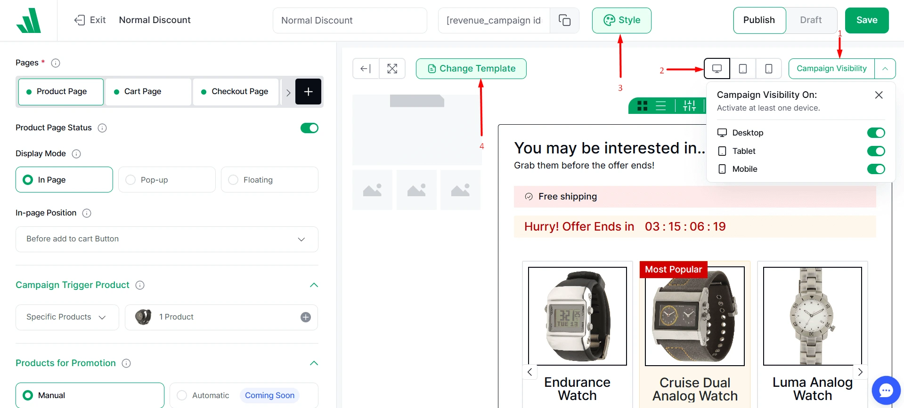Click the fullscreen expand icon
This screenshot has width=904, height=408.
pos(392,69)
